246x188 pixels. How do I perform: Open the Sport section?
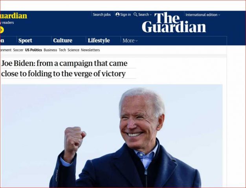tap(25, 40)
